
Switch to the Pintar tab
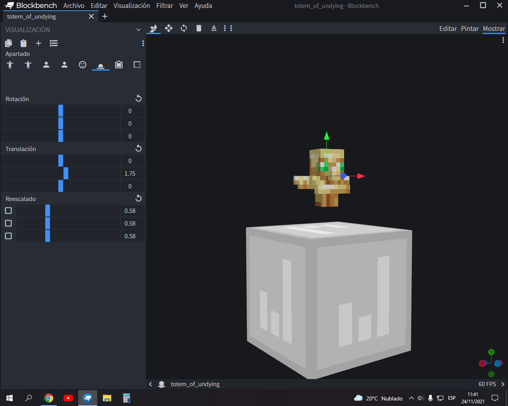pos(470,29)
